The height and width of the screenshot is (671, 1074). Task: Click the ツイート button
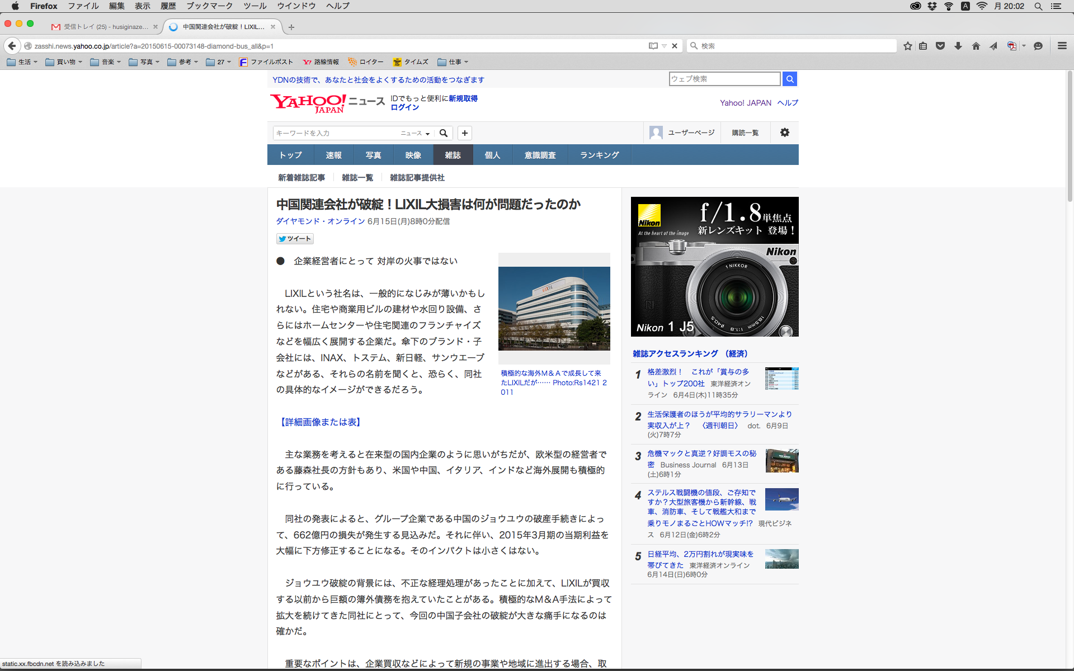click(295, 239)
